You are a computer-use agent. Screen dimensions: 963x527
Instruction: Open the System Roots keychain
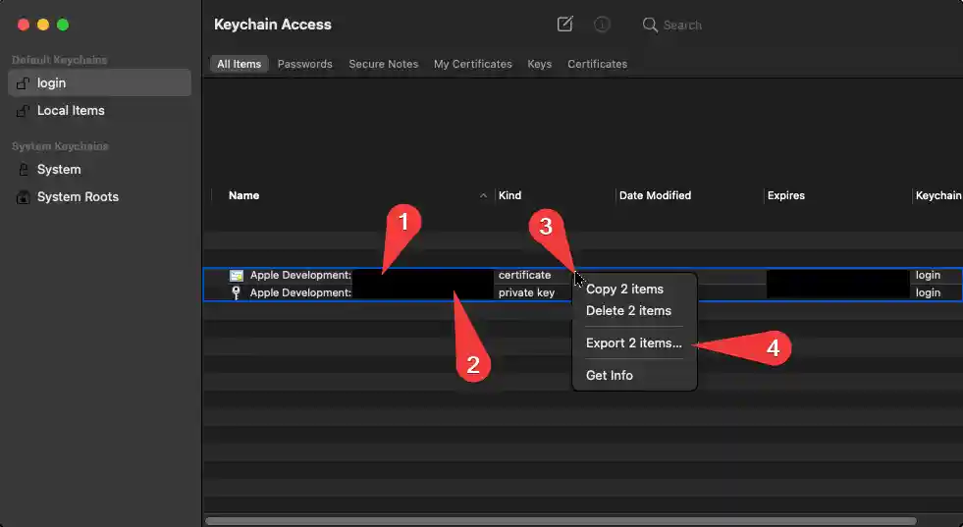(x=78, y=197)
